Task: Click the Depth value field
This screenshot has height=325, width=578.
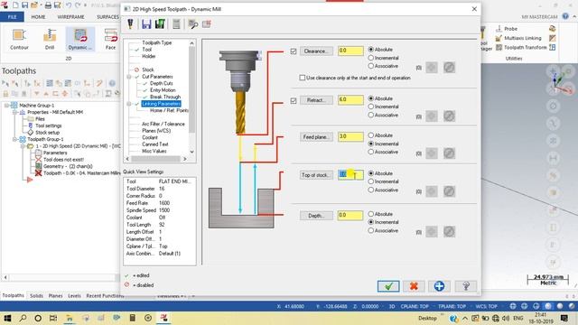Action: [350, 215]
